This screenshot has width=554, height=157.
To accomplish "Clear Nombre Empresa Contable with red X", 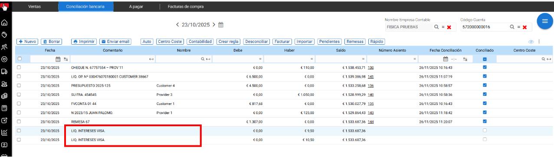I will 449,27.
